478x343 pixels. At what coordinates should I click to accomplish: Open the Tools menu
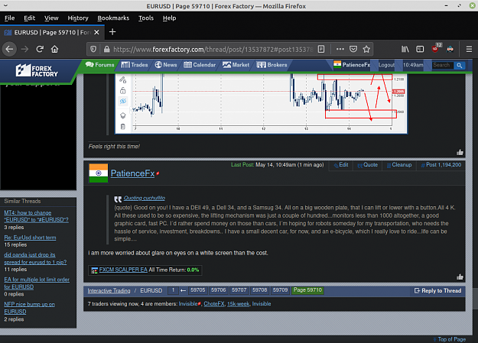click(146, 18)
